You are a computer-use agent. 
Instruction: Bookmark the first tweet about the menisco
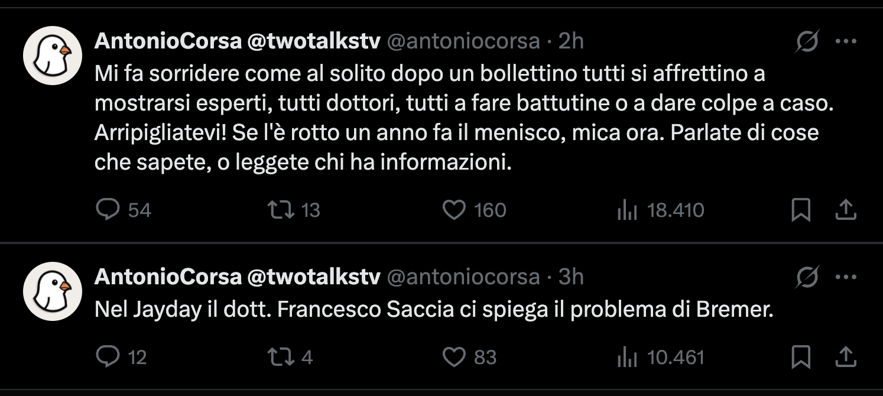pyautogui.click(x=801, y=210)
